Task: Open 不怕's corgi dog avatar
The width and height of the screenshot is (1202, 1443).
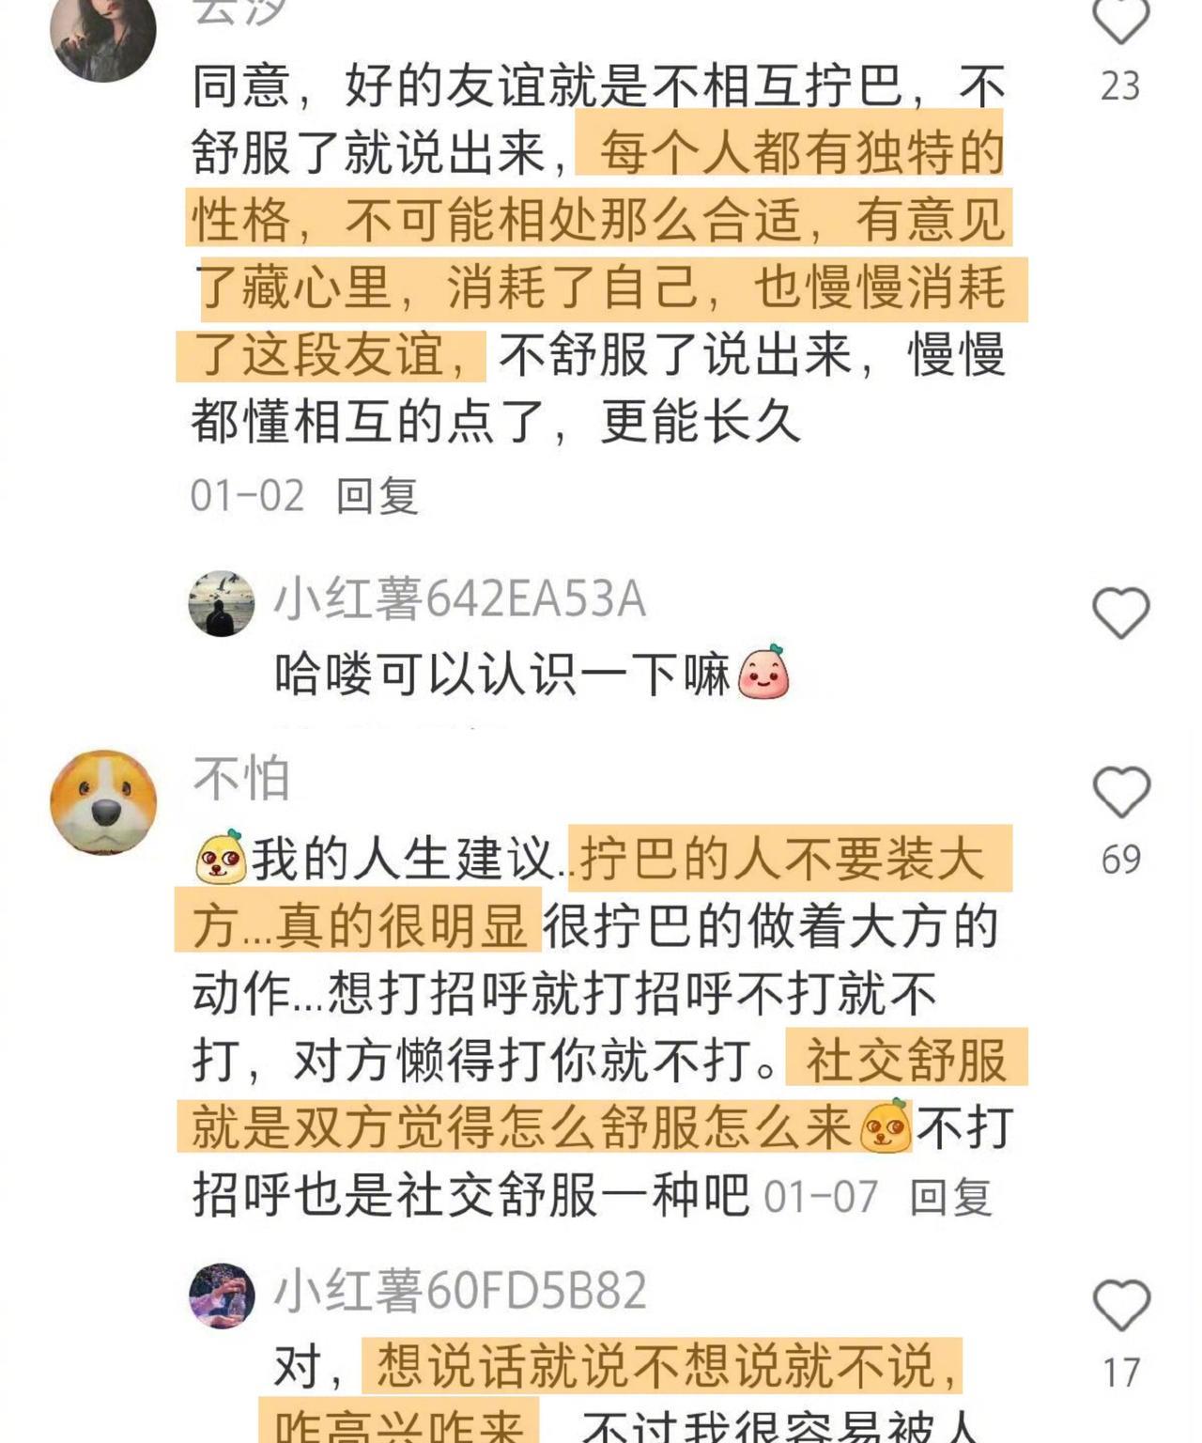Action: 103,801
